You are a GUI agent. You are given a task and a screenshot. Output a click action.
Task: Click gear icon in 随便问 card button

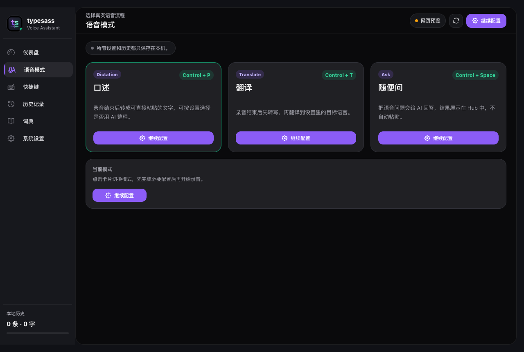[427, 138]
